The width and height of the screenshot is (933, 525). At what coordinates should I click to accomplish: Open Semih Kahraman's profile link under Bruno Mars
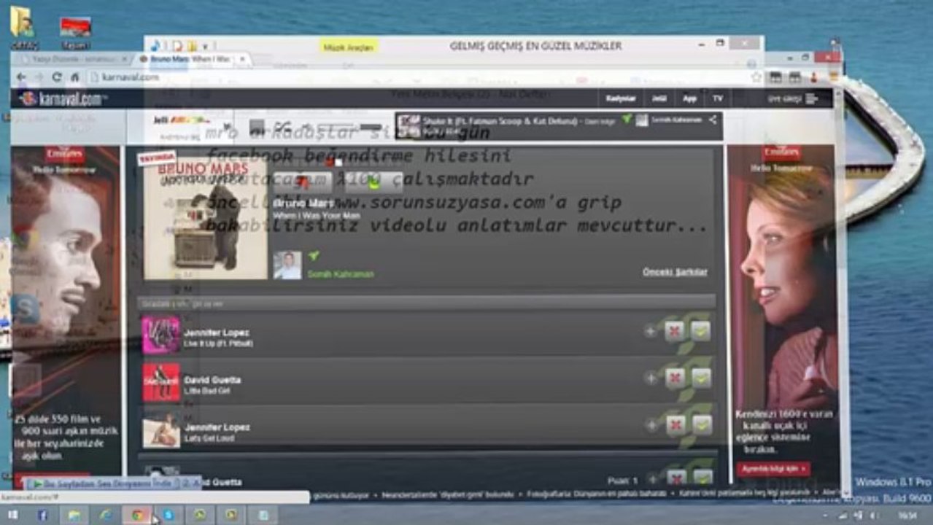point(341,274)
